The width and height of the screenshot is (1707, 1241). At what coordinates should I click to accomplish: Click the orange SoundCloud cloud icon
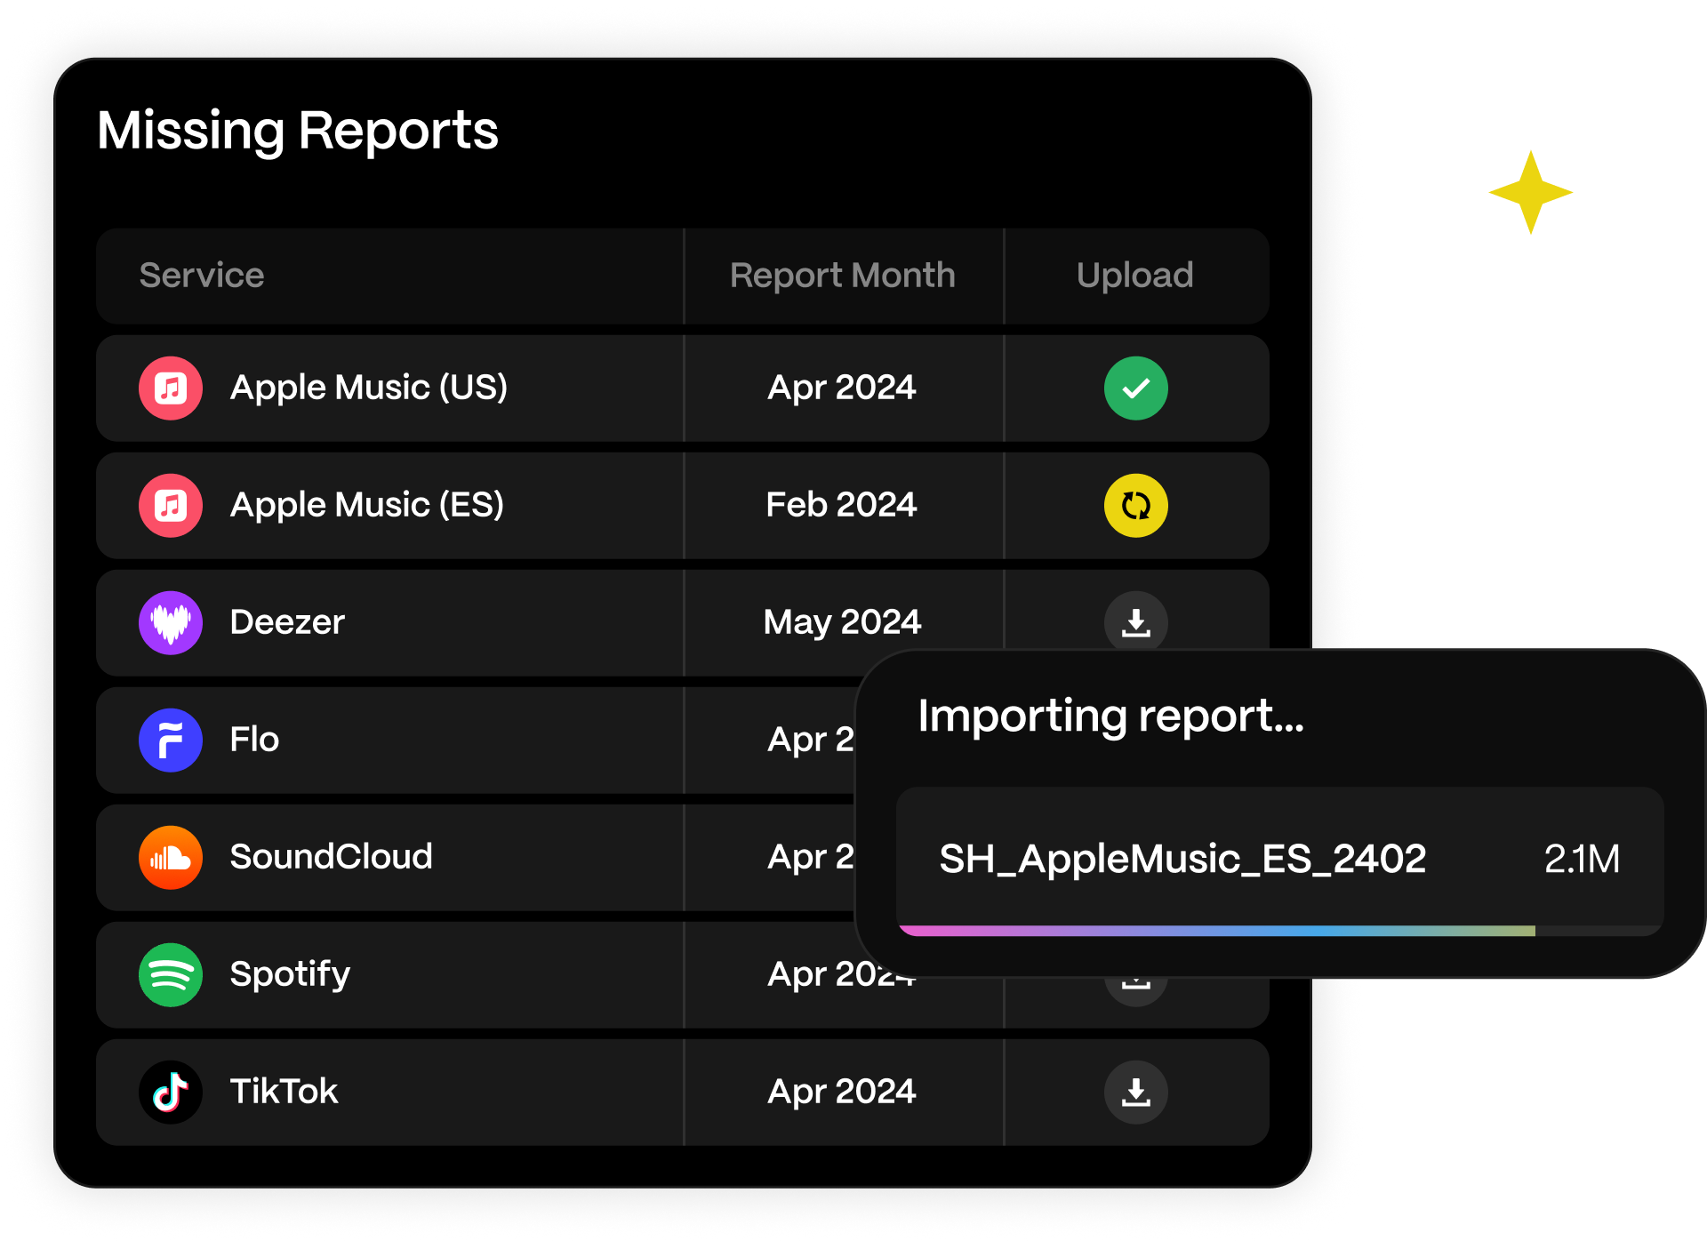(171, 858)
